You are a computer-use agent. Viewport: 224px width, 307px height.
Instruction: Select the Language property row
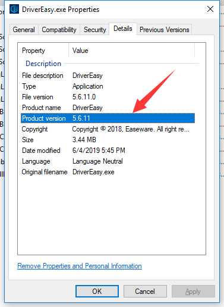108,161
